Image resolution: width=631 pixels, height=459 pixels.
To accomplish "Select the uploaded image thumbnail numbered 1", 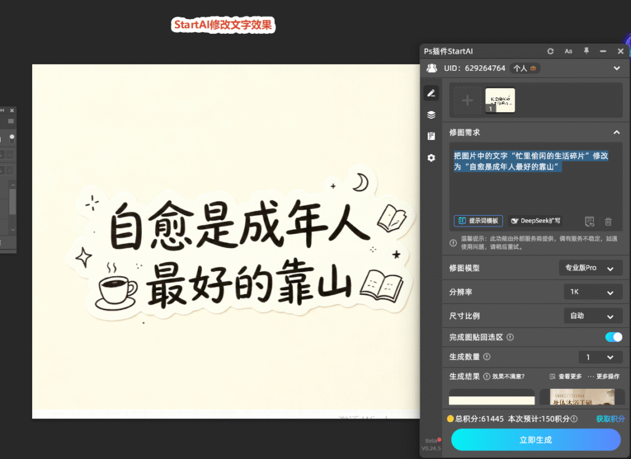I will tap(500, 100).
